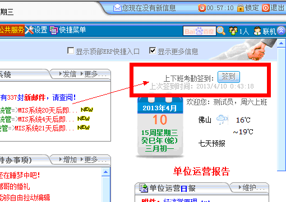
Task: Uncheck 显示更多信息 checkbox
Action: coord(153,51)
